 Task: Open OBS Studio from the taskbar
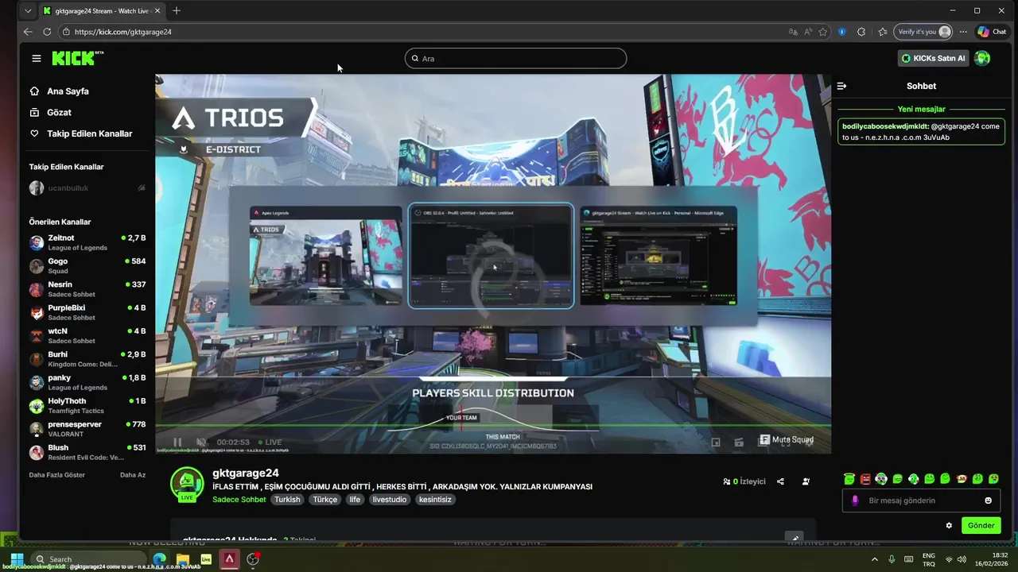click(253, 559)
